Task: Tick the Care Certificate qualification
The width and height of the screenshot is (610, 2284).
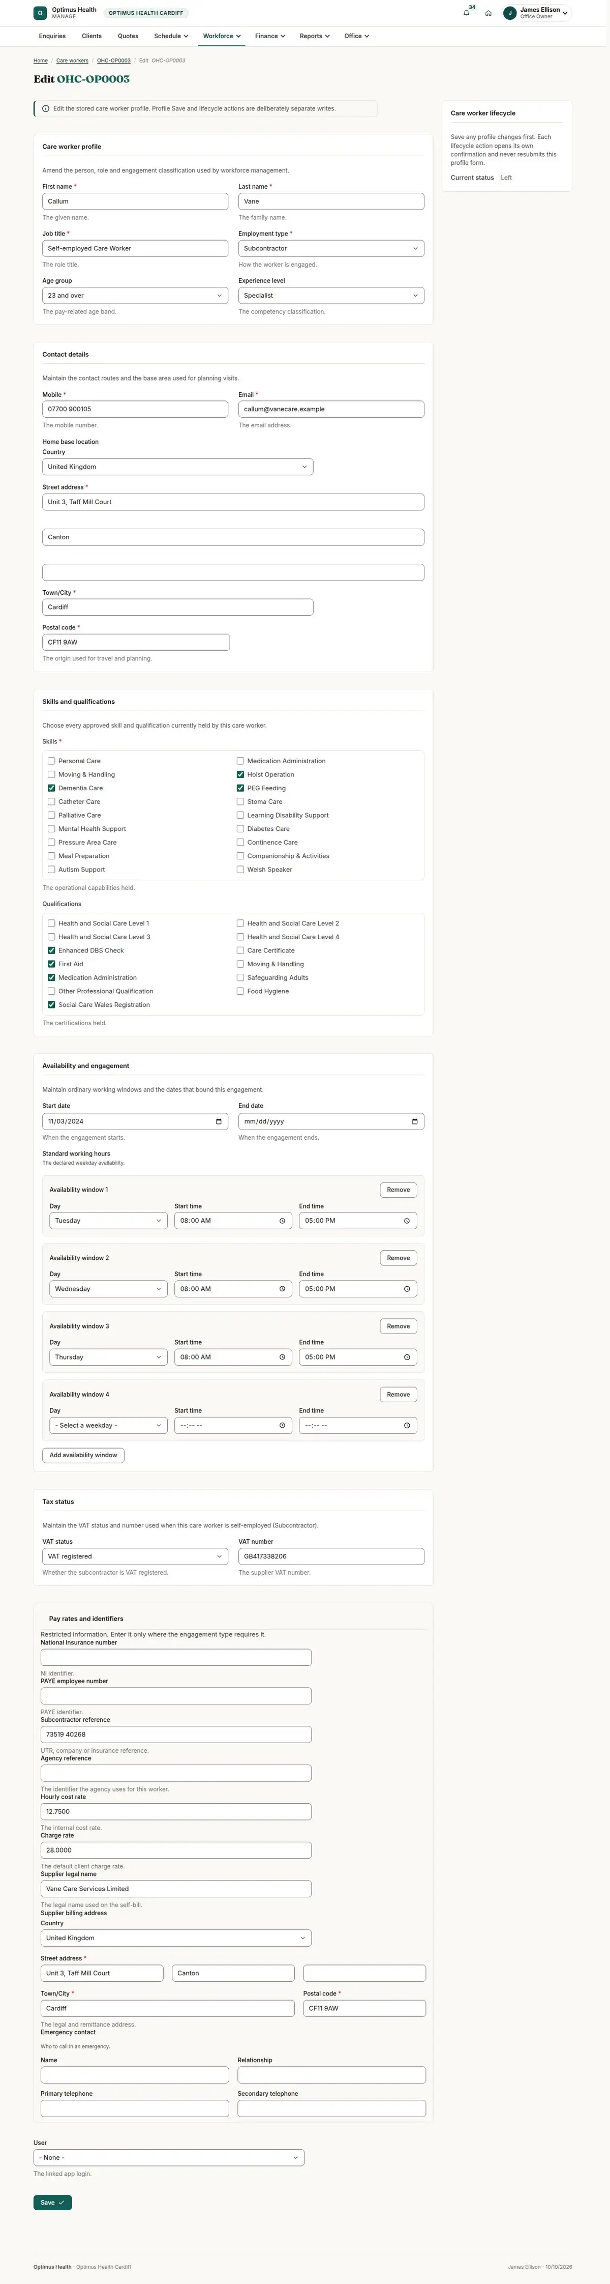Action: [x=240, y=950]
